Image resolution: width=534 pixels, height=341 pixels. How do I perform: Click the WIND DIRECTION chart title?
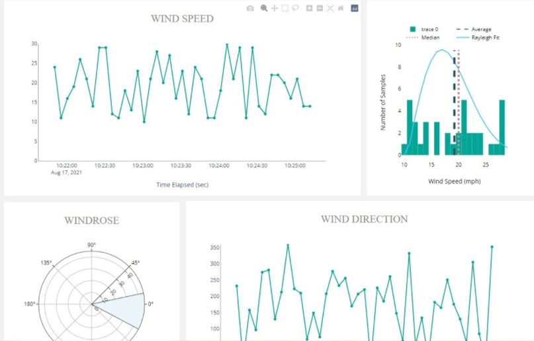364,219
